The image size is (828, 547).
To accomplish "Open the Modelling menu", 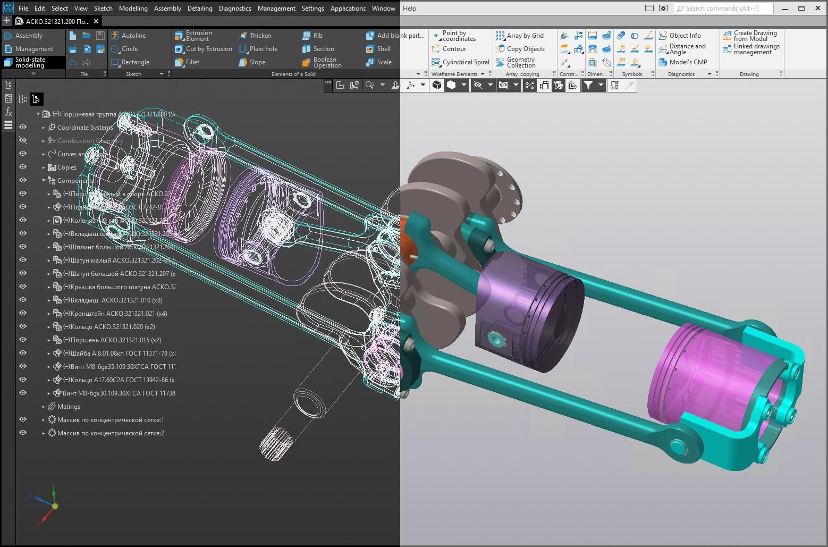I will (x=133, y=9).
